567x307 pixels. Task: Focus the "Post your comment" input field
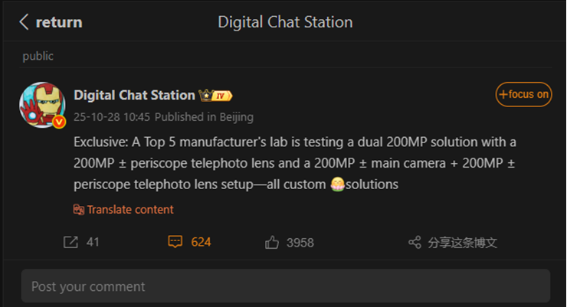pos(285,286)
